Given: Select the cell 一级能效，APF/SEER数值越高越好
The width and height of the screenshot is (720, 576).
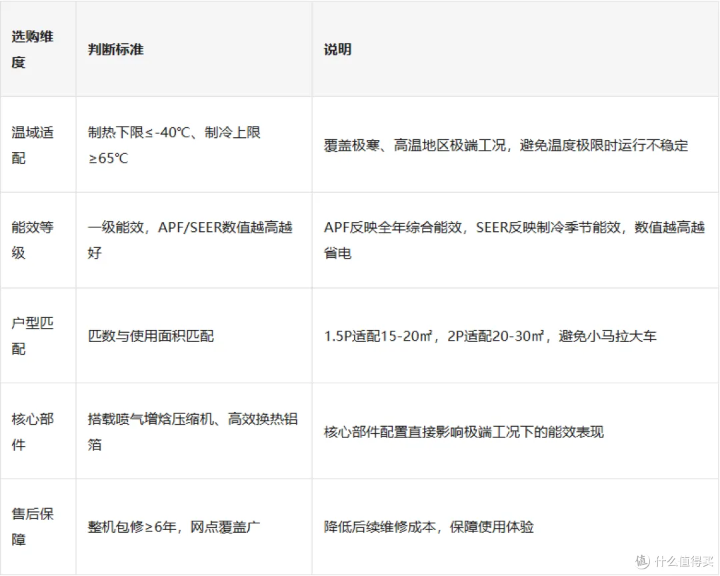Looking at the screenshot, I should tap(194, 240).
